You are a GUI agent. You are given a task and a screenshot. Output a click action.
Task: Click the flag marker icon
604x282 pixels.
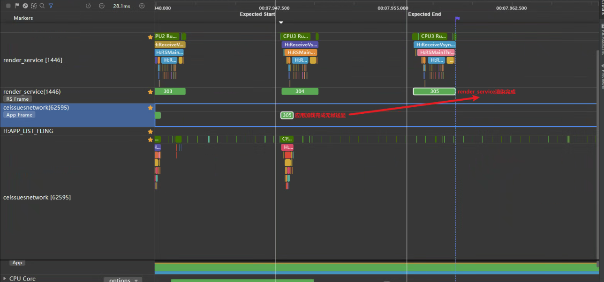17,6
